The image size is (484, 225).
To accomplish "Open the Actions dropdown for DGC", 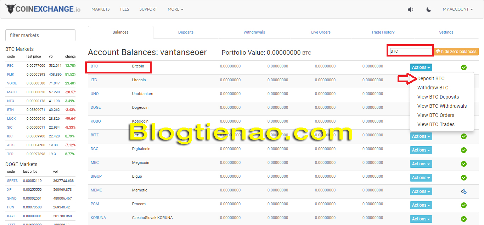I will tap(421, 150).
